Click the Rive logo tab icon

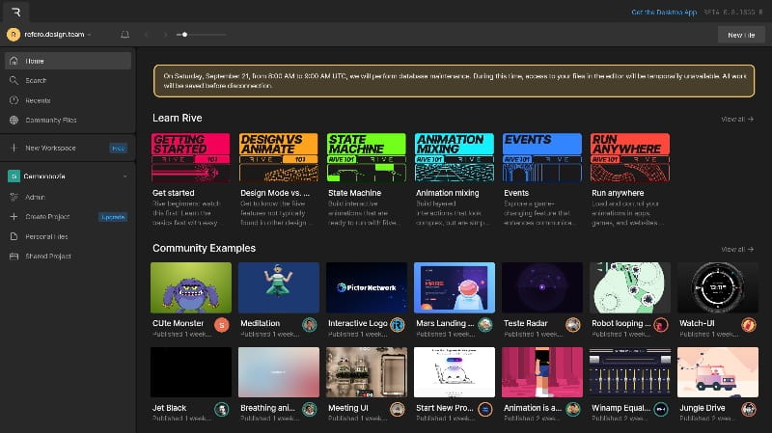(x=16, y=12)
